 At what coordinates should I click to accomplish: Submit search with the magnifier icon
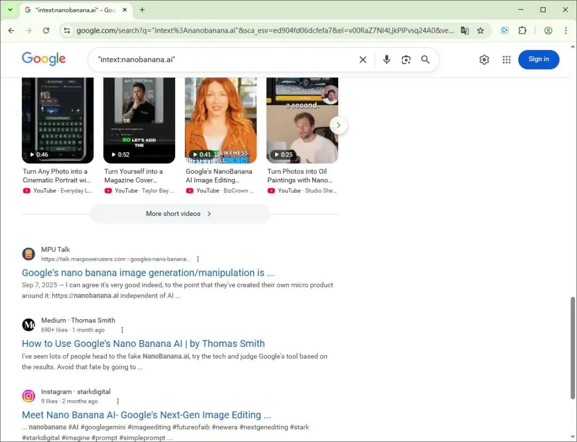pyautogui.click(x=425, y=60)
